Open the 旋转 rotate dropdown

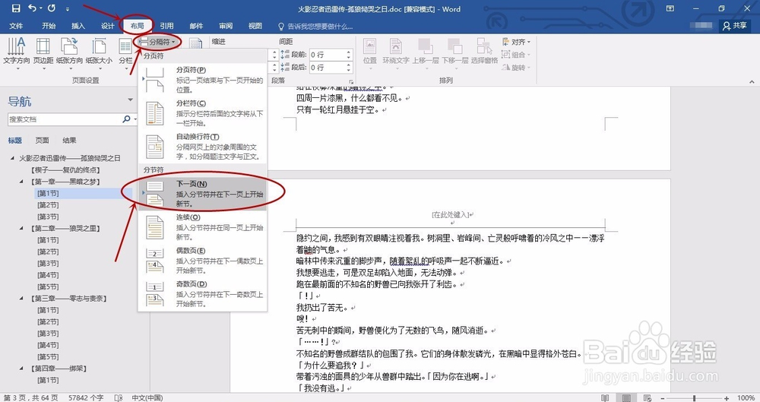click(x=516, y=68)
